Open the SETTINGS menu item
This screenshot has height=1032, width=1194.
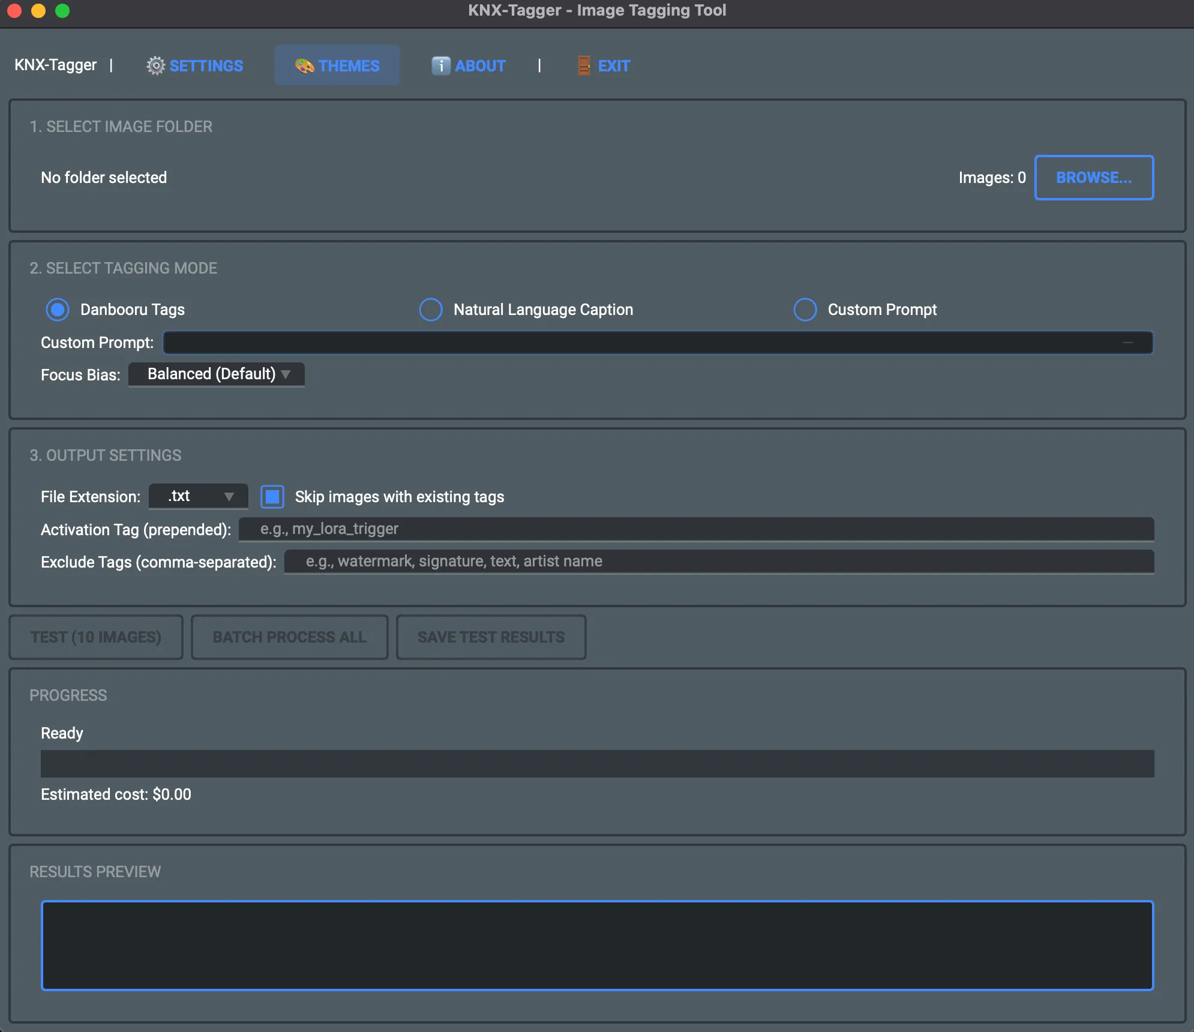coord(206,65)
